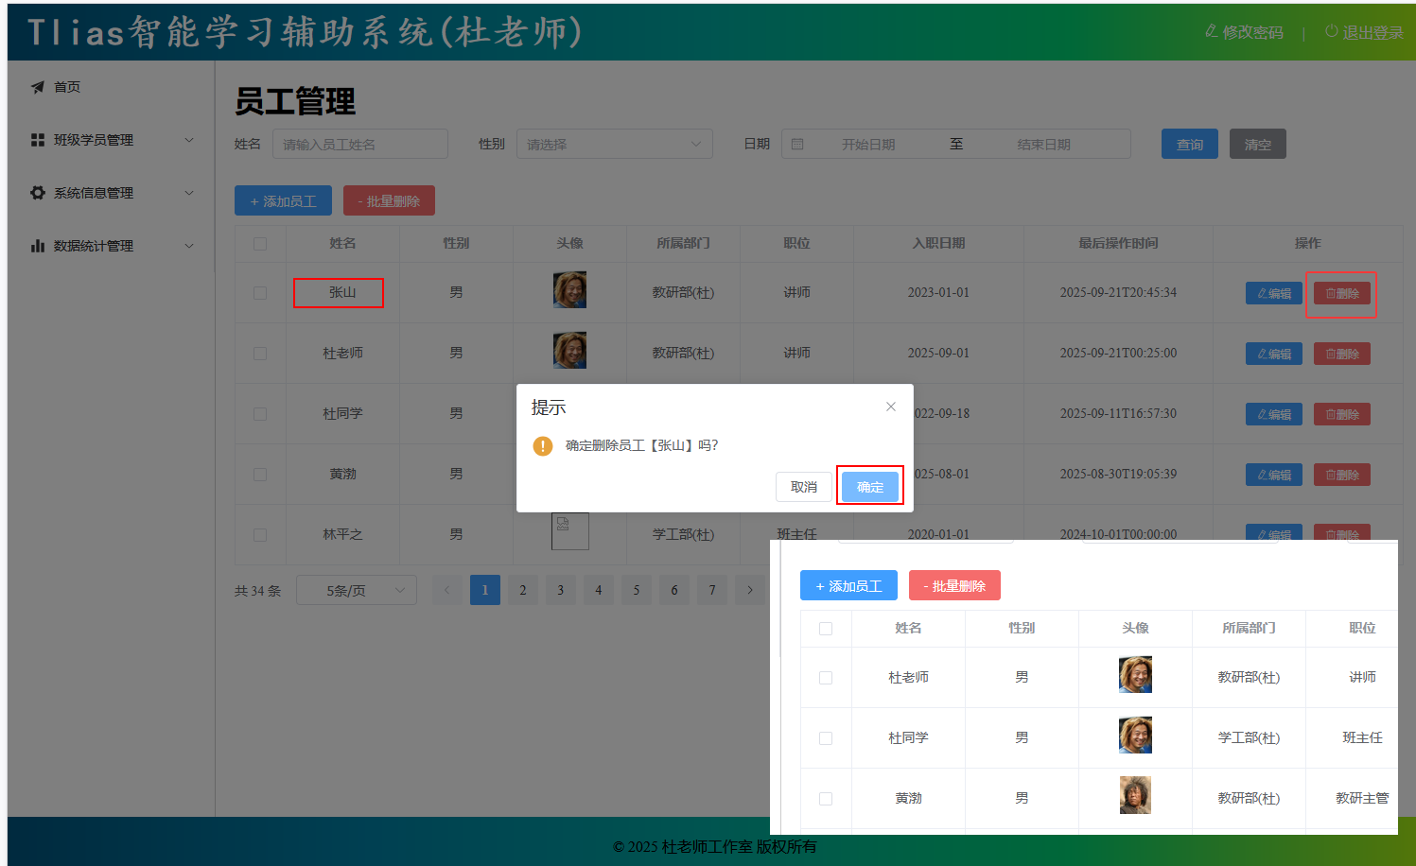
Task: Click the system info gear icon
Action: (x=38, y=193)
